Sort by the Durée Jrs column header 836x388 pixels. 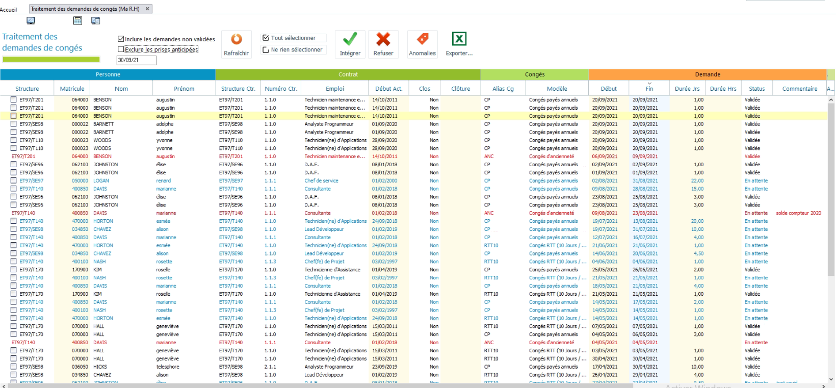(x=687, y=89)
